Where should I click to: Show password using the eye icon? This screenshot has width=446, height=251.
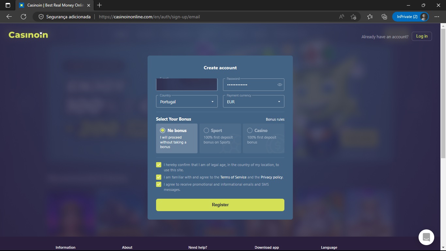280,85
